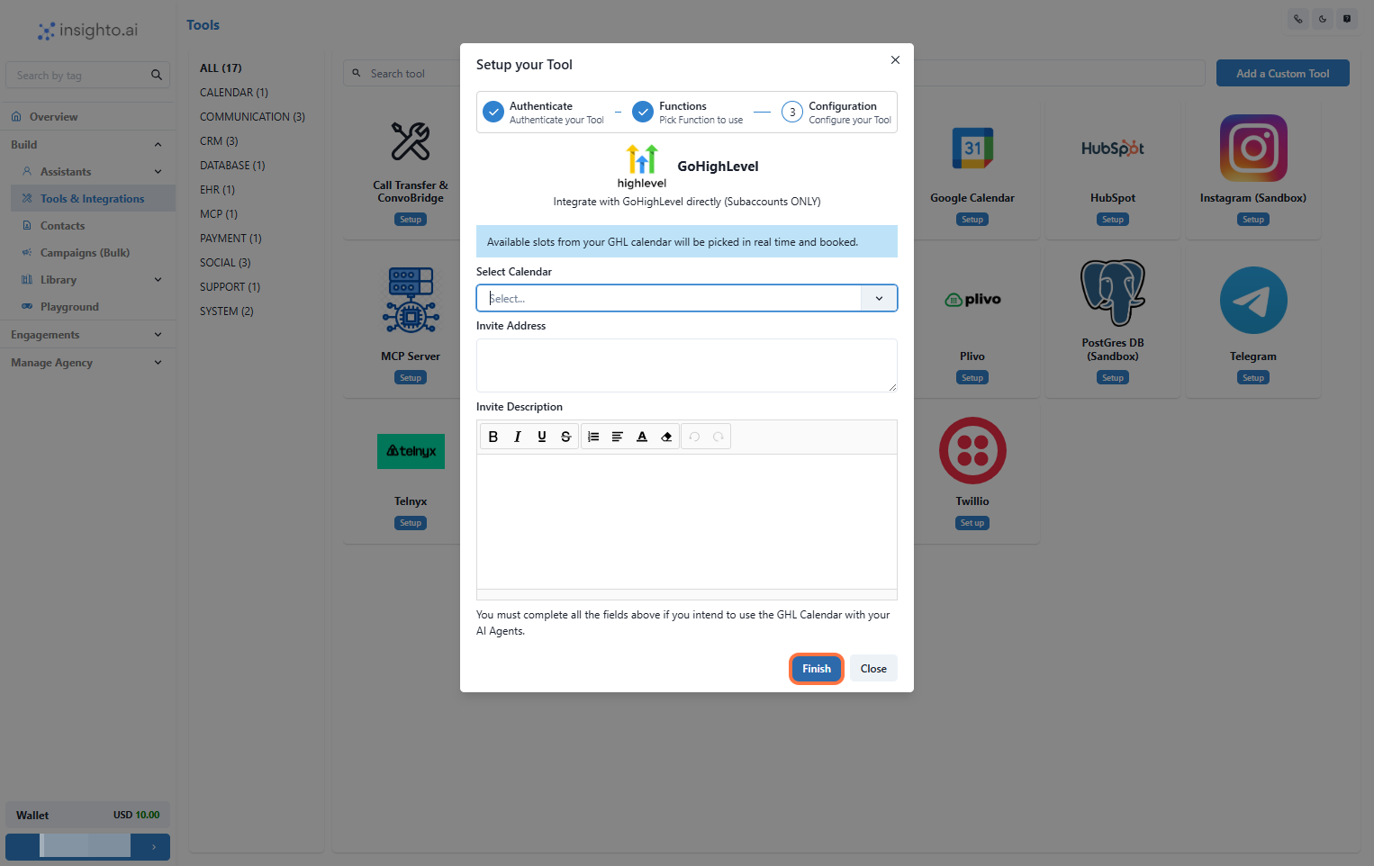1374x866 pixels.
Task: Click the Call Transfer & ConvoBridge icon
Action: click(x=411, y=141)
